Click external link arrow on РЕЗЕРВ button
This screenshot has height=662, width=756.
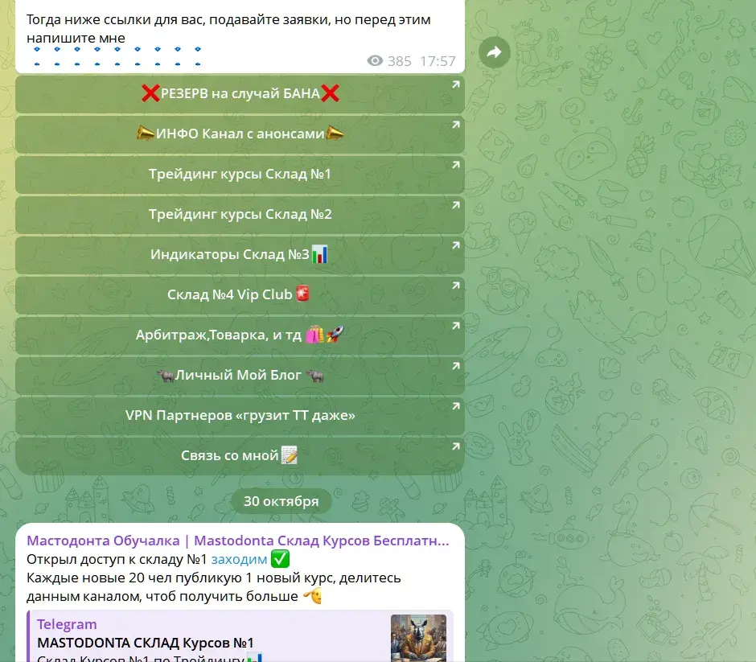(455, 84)
